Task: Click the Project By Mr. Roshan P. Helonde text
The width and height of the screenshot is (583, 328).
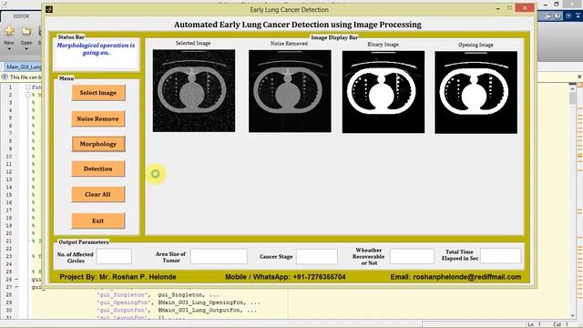Action: 118,277
